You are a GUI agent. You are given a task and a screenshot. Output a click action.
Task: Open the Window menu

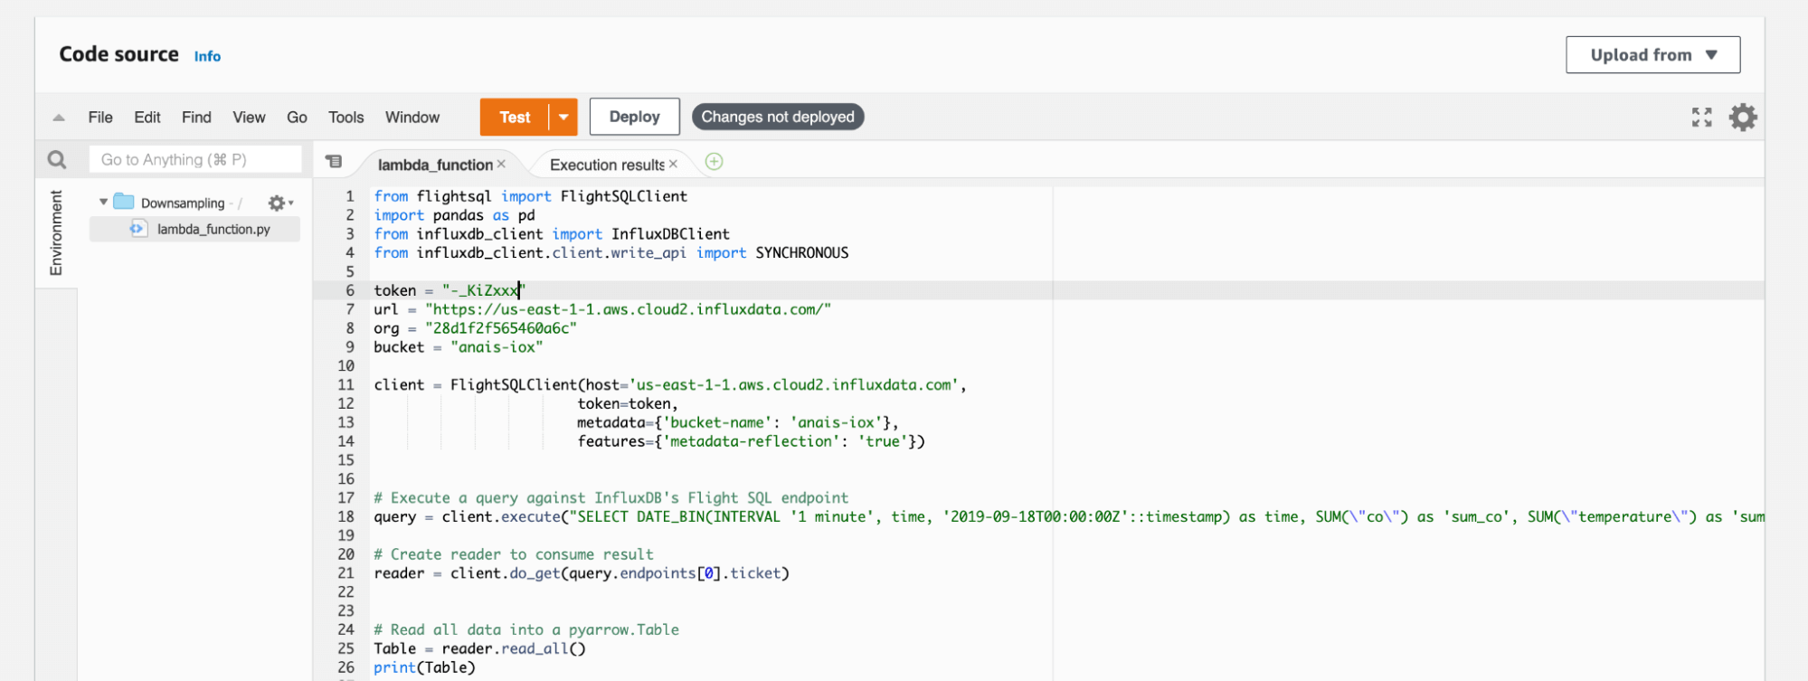412,117
